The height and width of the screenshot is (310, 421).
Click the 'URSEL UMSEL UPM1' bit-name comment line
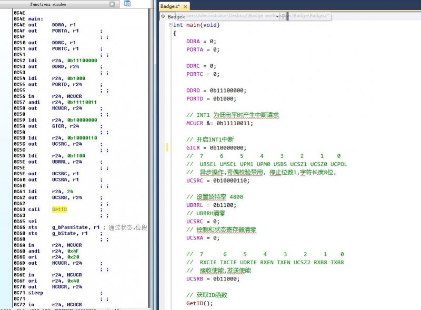pyautogui.click(x=267, y=164)
